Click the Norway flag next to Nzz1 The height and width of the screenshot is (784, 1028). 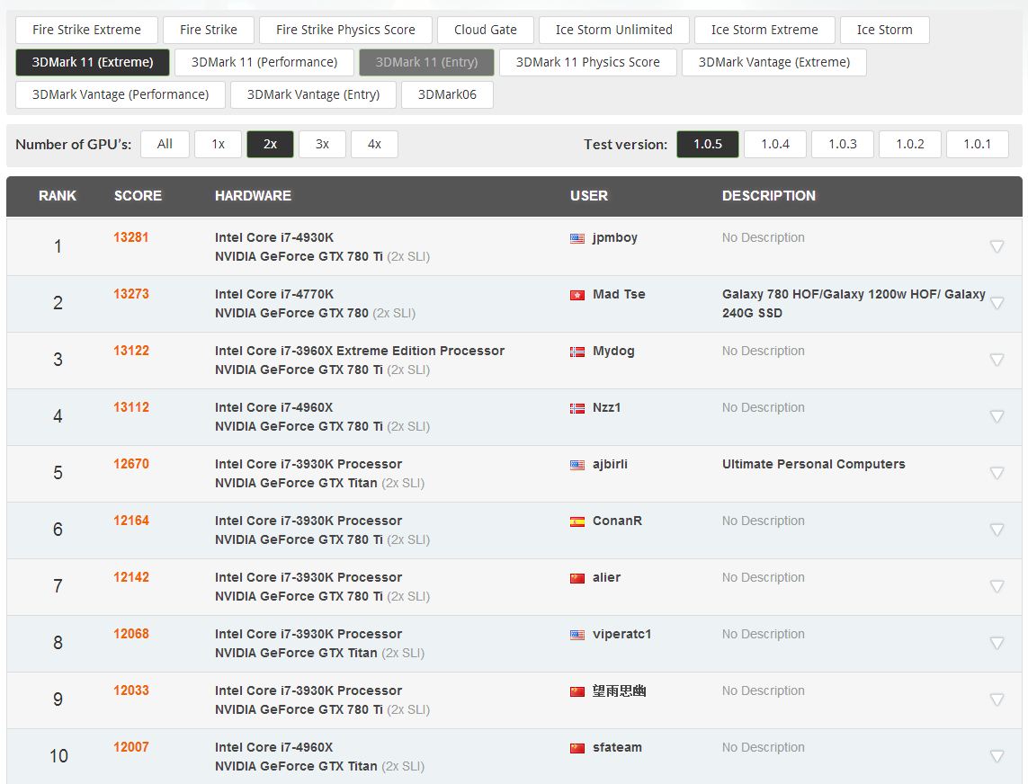tap(577, 408)
